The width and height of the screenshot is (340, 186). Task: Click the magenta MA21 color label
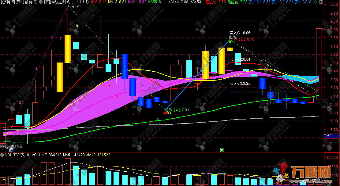(x=136, y=2)
